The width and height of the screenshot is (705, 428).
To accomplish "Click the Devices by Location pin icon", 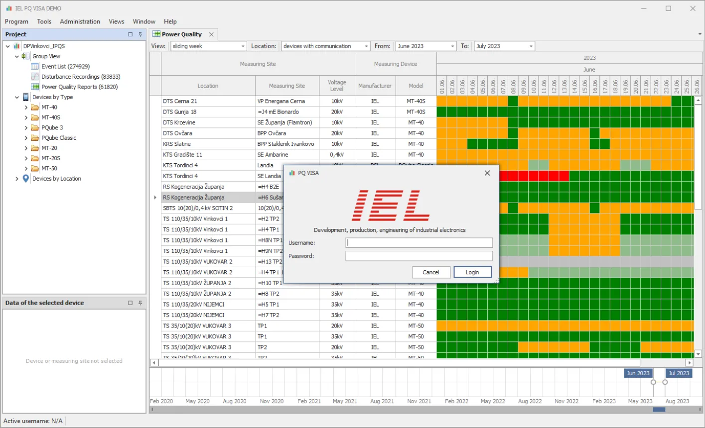I will (x=26, y=179).
